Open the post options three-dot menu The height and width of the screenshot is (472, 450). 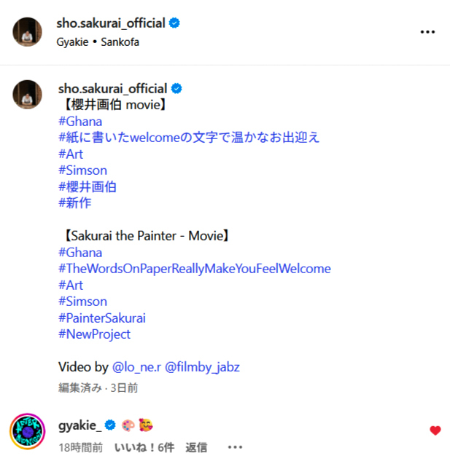coord(427,31)
